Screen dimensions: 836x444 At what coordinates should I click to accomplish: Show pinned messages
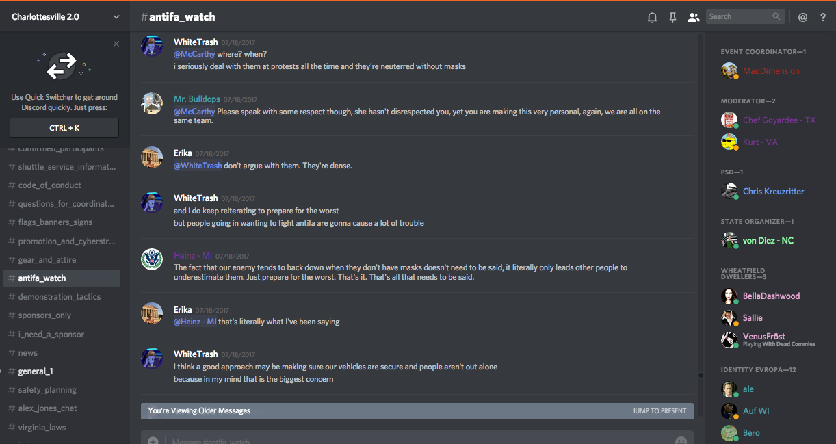[x=672, y=17]
